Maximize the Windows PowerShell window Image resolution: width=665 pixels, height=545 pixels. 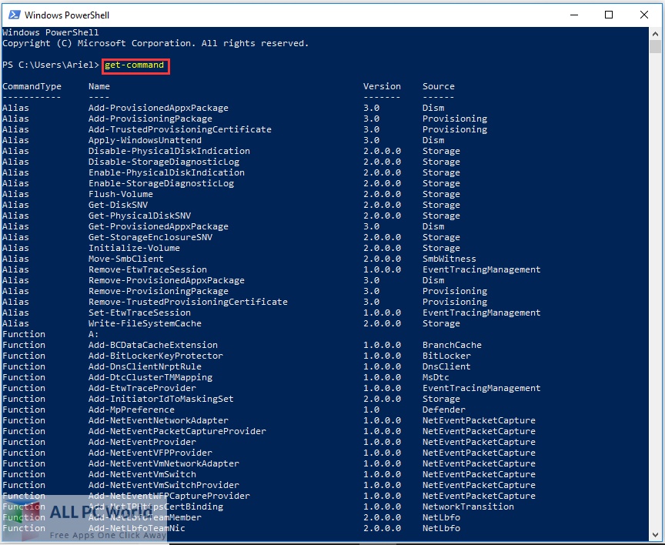(x=609, y=15)
